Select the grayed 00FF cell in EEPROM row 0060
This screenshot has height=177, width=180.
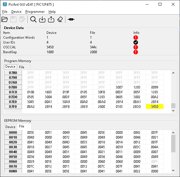(x=155, y=162)
